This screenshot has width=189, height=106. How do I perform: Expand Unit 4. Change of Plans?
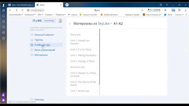point(84,61)
